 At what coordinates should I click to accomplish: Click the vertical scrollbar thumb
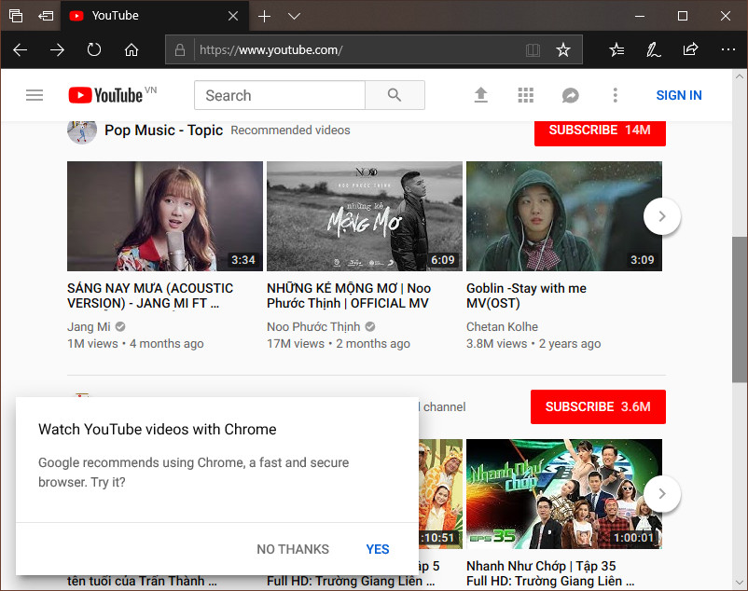tap(739, 309)
